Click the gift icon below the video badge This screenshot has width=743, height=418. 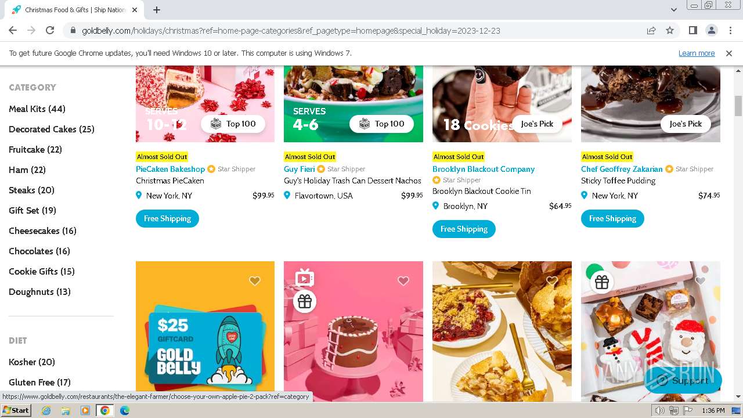pyautogui.click(x=305, y=301)
